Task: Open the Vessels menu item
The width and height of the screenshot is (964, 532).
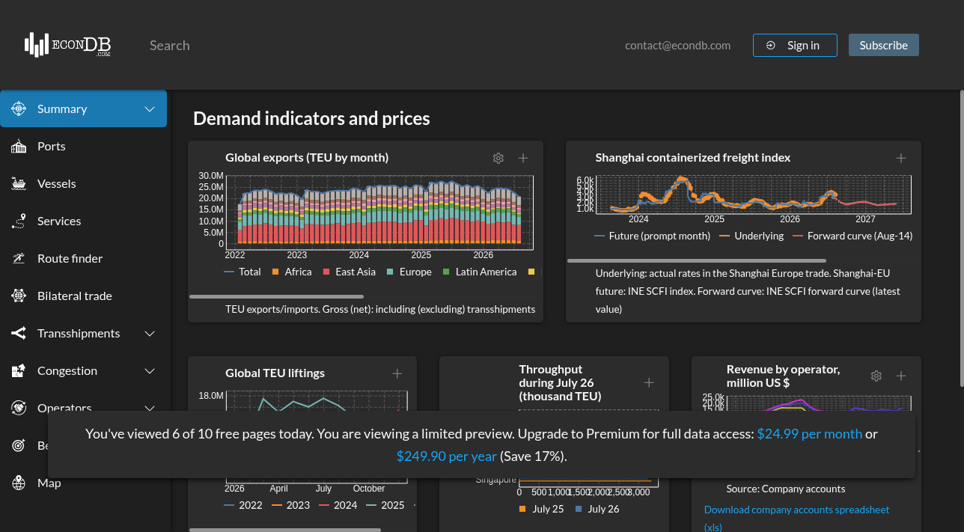Action: click(83, 183)
